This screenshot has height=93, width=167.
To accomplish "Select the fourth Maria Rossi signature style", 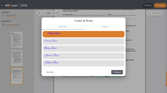I will pos(83,56).
